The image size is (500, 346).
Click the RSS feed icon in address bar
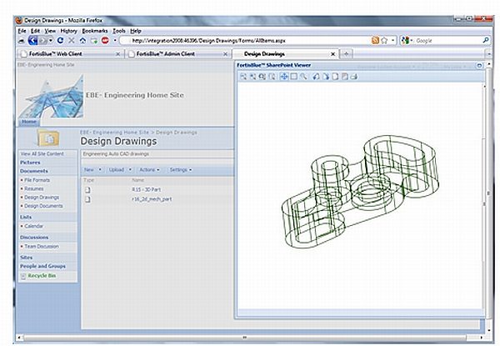(375, 41)
